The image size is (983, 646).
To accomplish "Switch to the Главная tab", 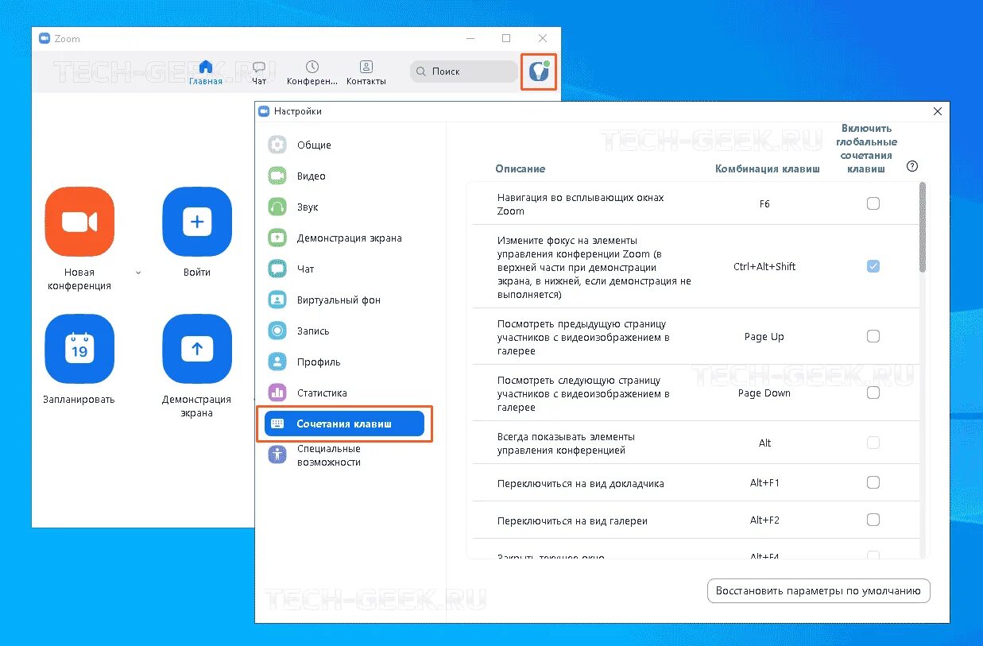I will pyautogui.click(x=206, y=72).
